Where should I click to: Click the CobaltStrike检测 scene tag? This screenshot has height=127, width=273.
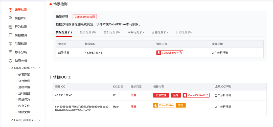pos(85,17)
